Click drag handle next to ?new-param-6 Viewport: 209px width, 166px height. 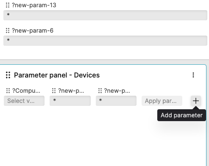[8, 30]
